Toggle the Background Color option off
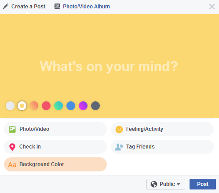Image resolution: width=219 pixels, height=193 pixels. click(55, 164)
